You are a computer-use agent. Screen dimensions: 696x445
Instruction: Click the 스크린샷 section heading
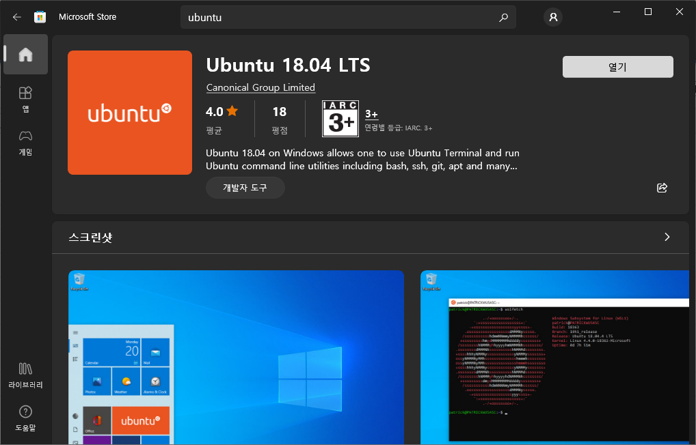[90, 238]
